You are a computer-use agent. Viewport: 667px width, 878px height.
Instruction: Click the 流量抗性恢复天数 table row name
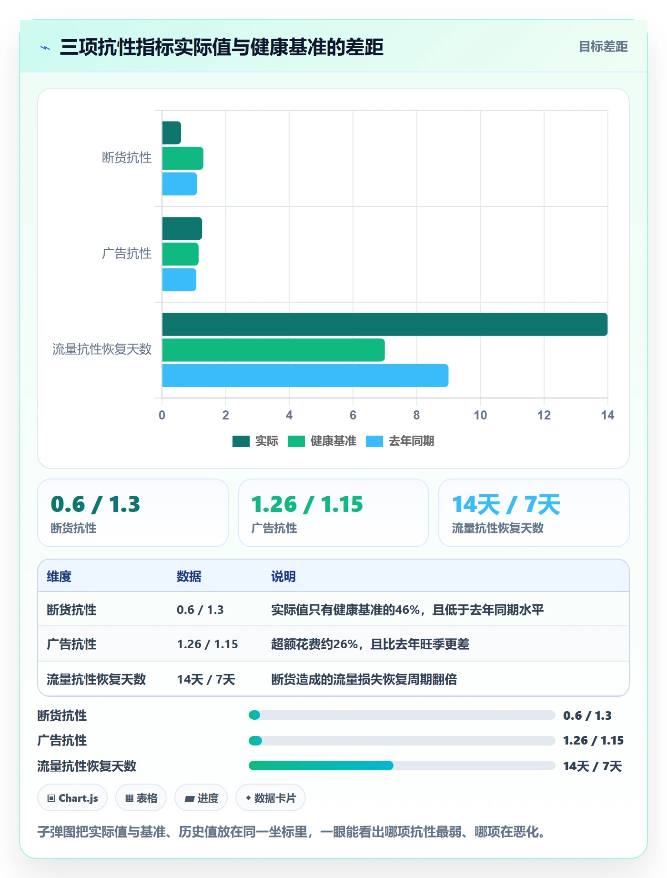pos(96,679)
